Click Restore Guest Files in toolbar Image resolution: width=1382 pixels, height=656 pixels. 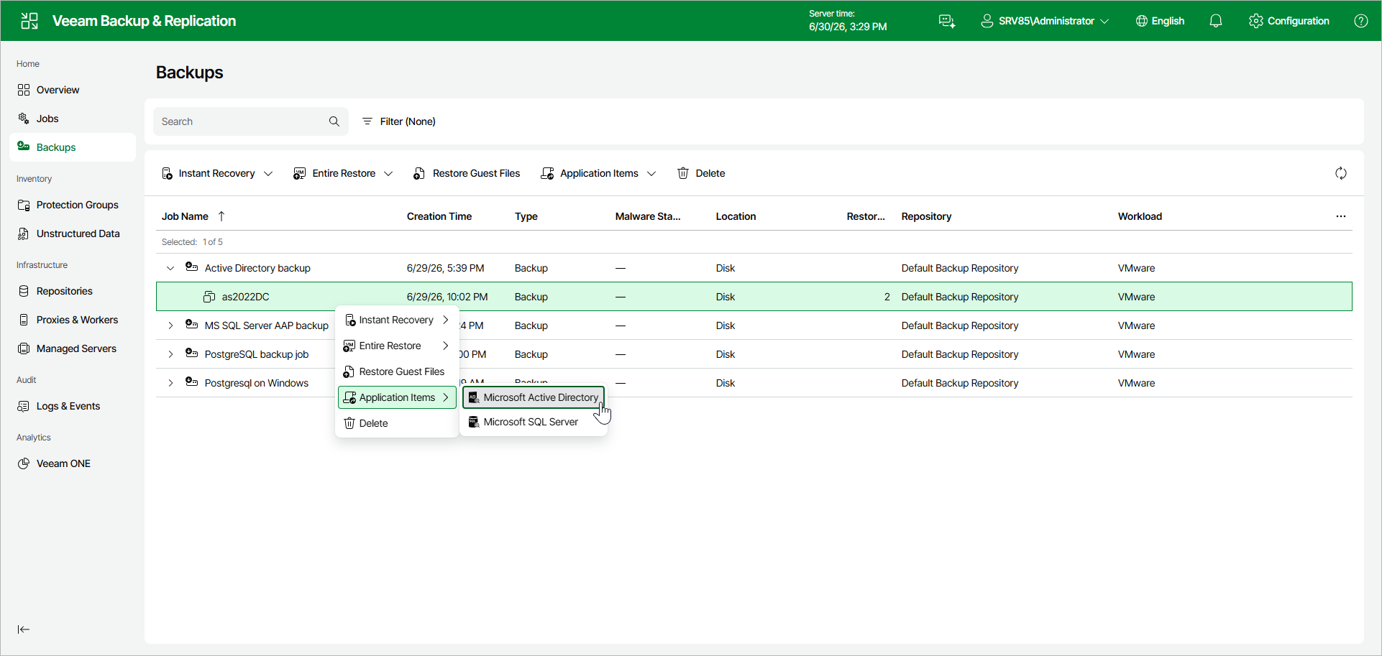pyautogui.click(x=467, y=173)
